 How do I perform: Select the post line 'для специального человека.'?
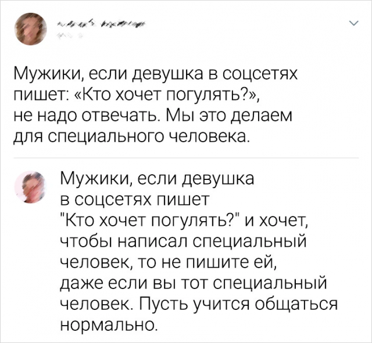131,136
